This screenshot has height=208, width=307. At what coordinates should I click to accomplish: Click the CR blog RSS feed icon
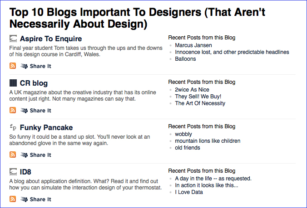click(13, 111)
